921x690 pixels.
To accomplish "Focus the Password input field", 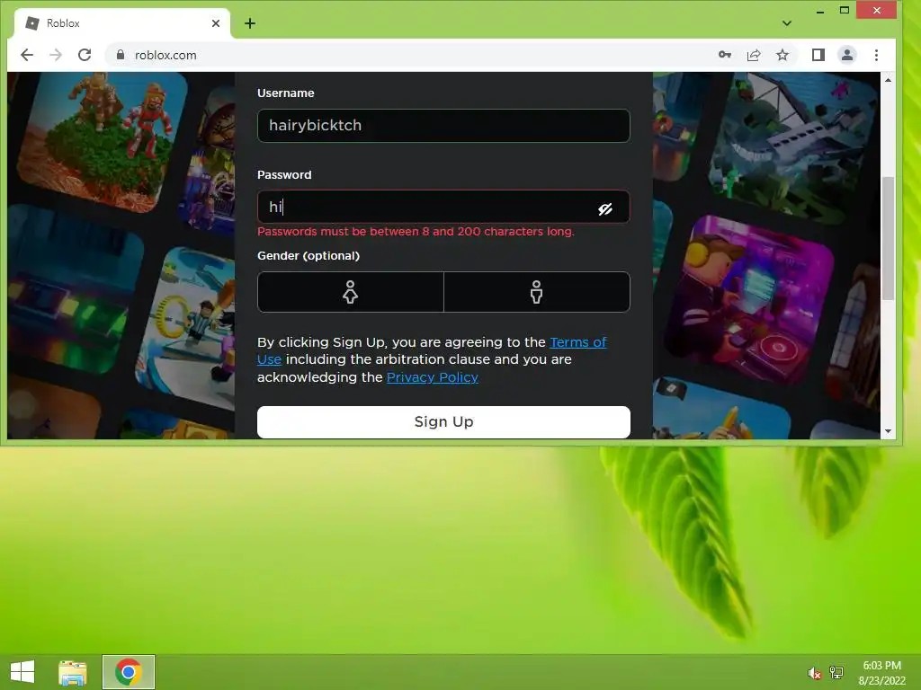I will click(x=443, y=207).
